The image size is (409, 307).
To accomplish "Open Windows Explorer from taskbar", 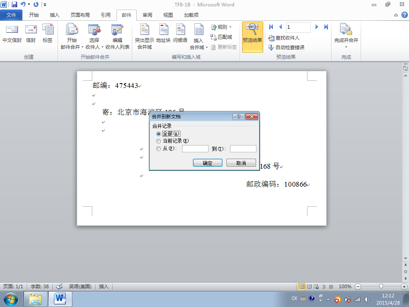I will (36, 299).
